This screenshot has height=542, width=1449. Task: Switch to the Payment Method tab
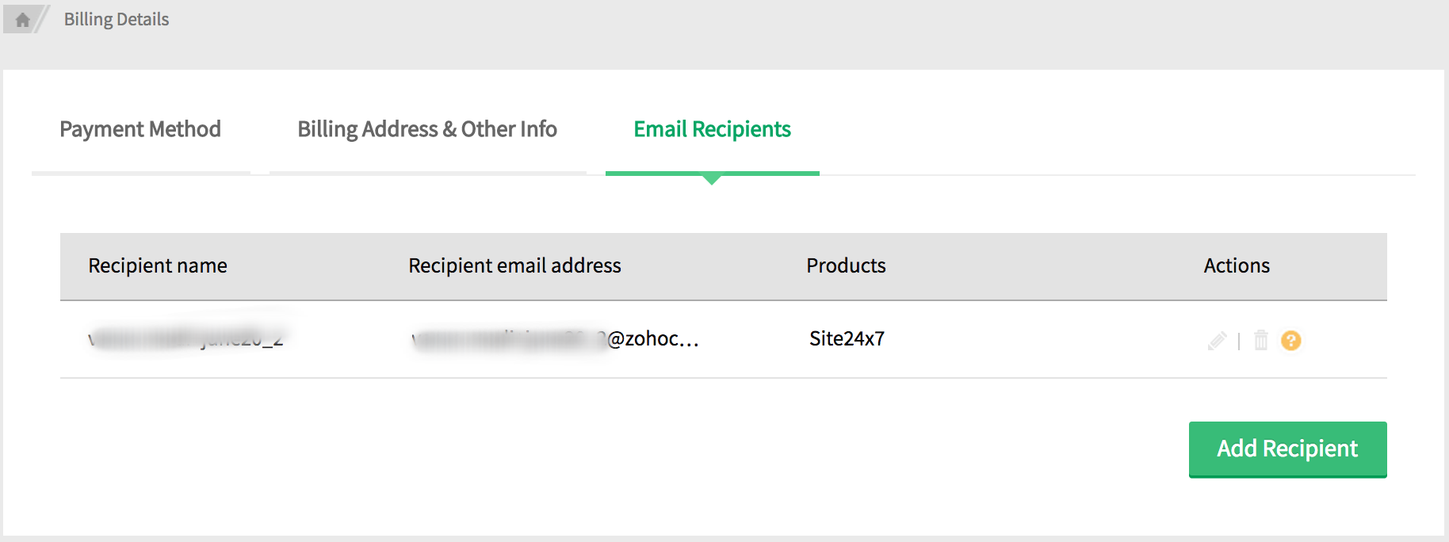pyautogui.click(x=140, y=129)
